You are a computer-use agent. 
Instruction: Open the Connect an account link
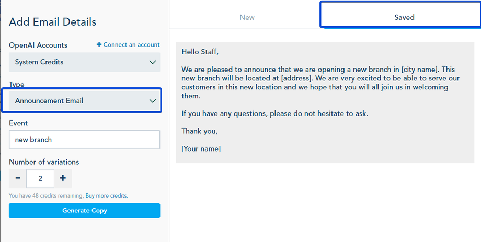point(131,45)
